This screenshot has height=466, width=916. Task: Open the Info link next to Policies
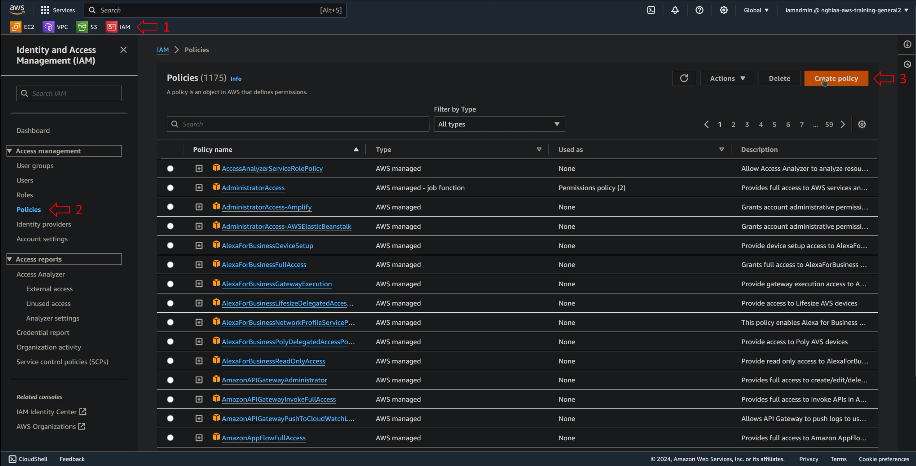point(236,79)
